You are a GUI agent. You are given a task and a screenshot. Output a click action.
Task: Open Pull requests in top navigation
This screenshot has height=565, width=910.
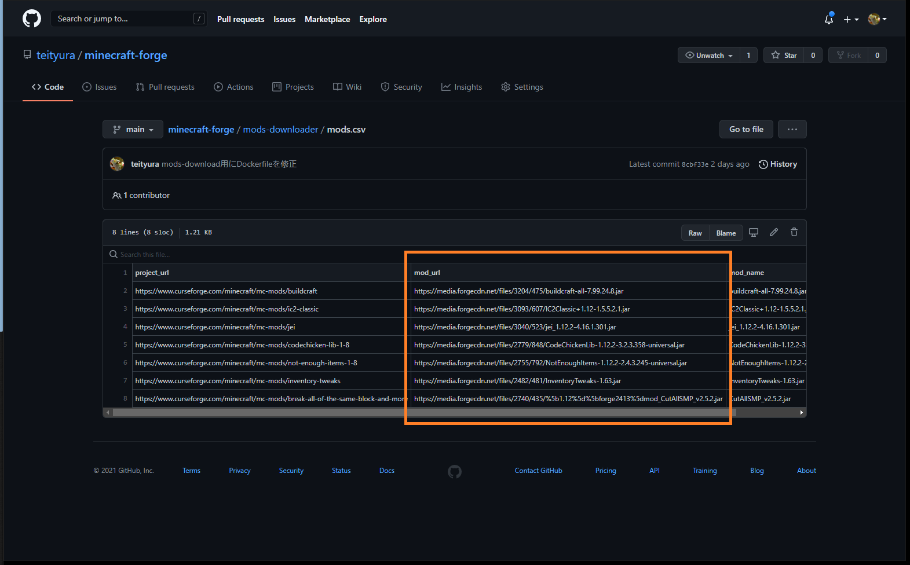tap(240, 19)
